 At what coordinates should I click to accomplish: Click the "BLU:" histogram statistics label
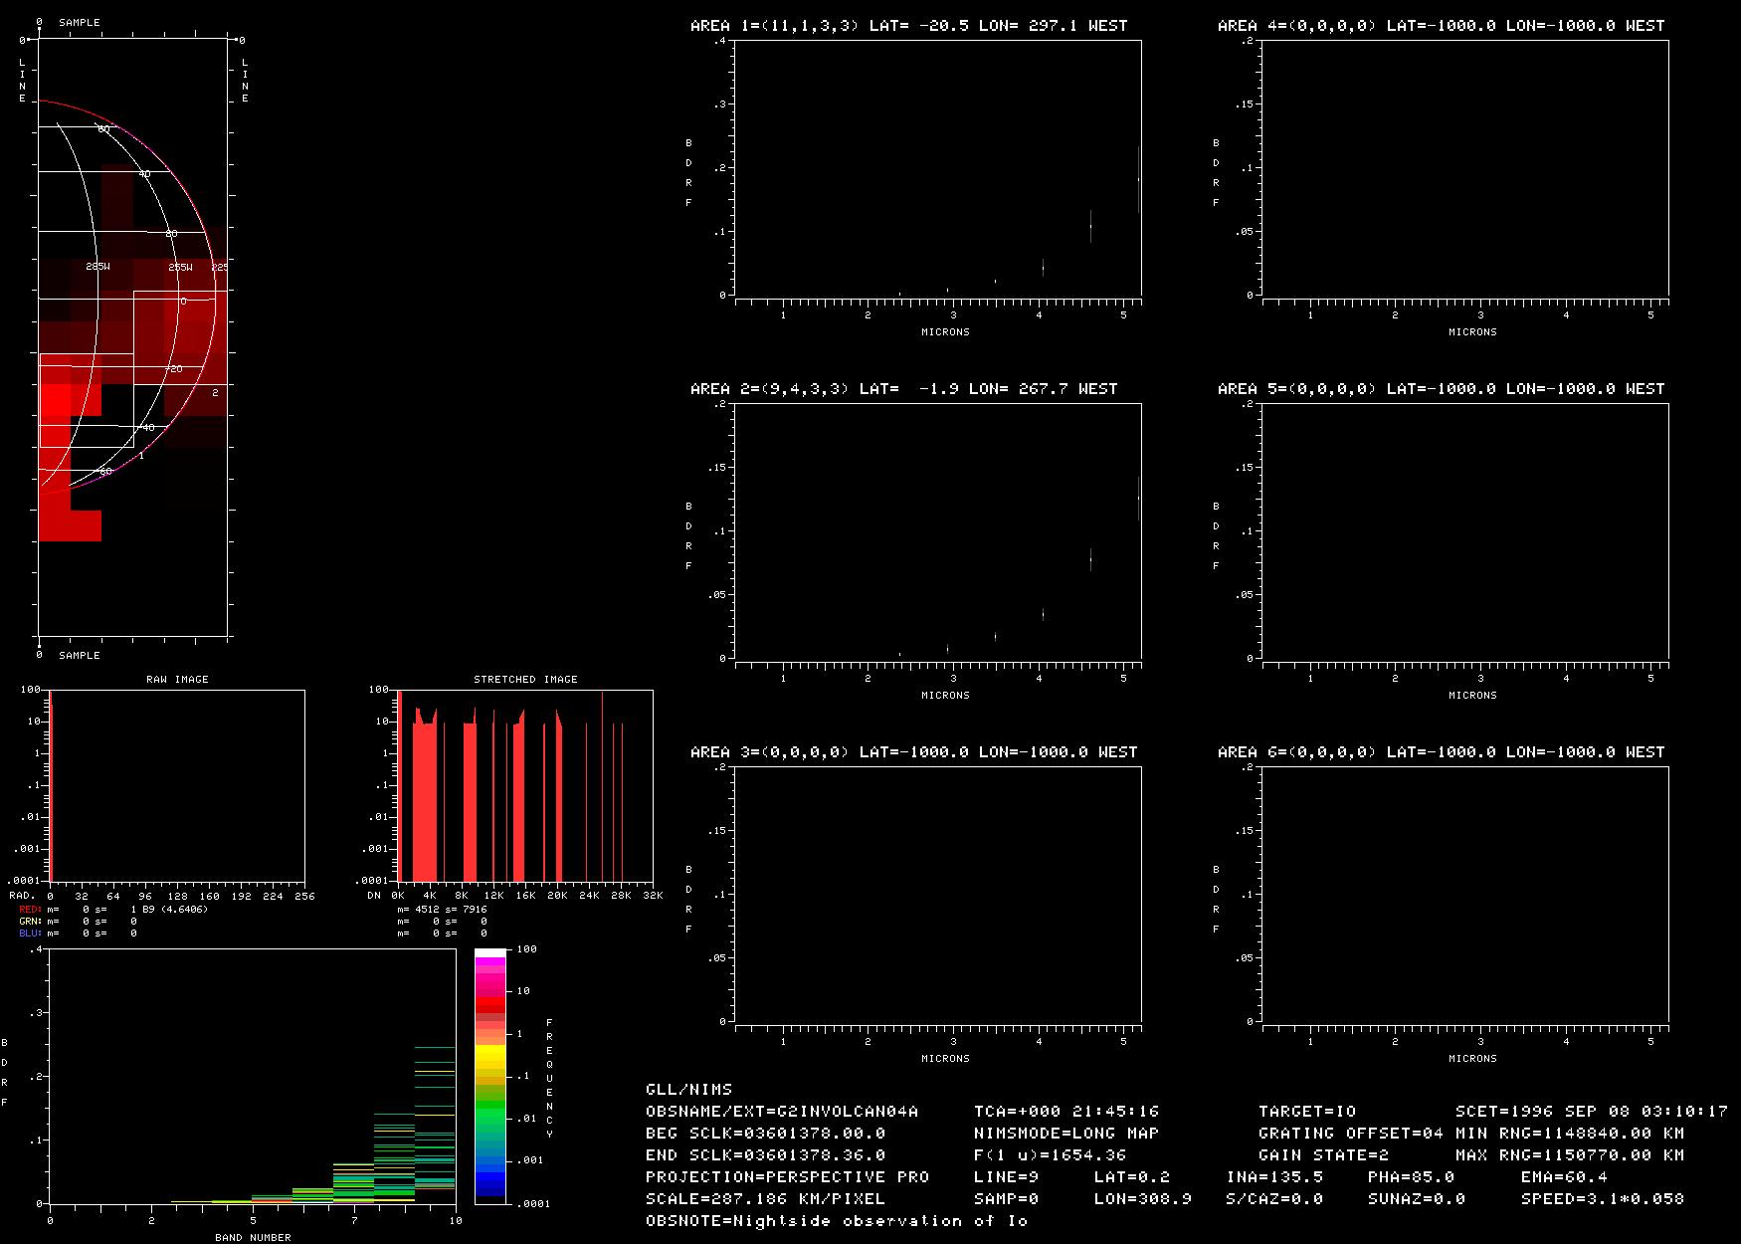click(x=30, y=933)
